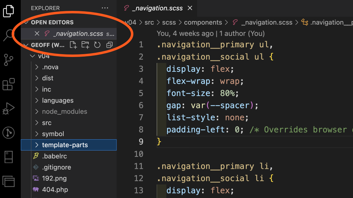Open 404.php from file tree
The width and height of the screenshot is (353, 198).
(x=55, y=190)
